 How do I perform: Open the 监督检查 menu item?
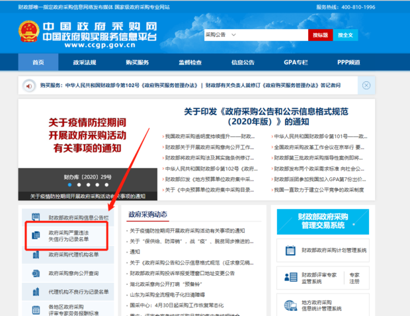[x=190, y=62]
